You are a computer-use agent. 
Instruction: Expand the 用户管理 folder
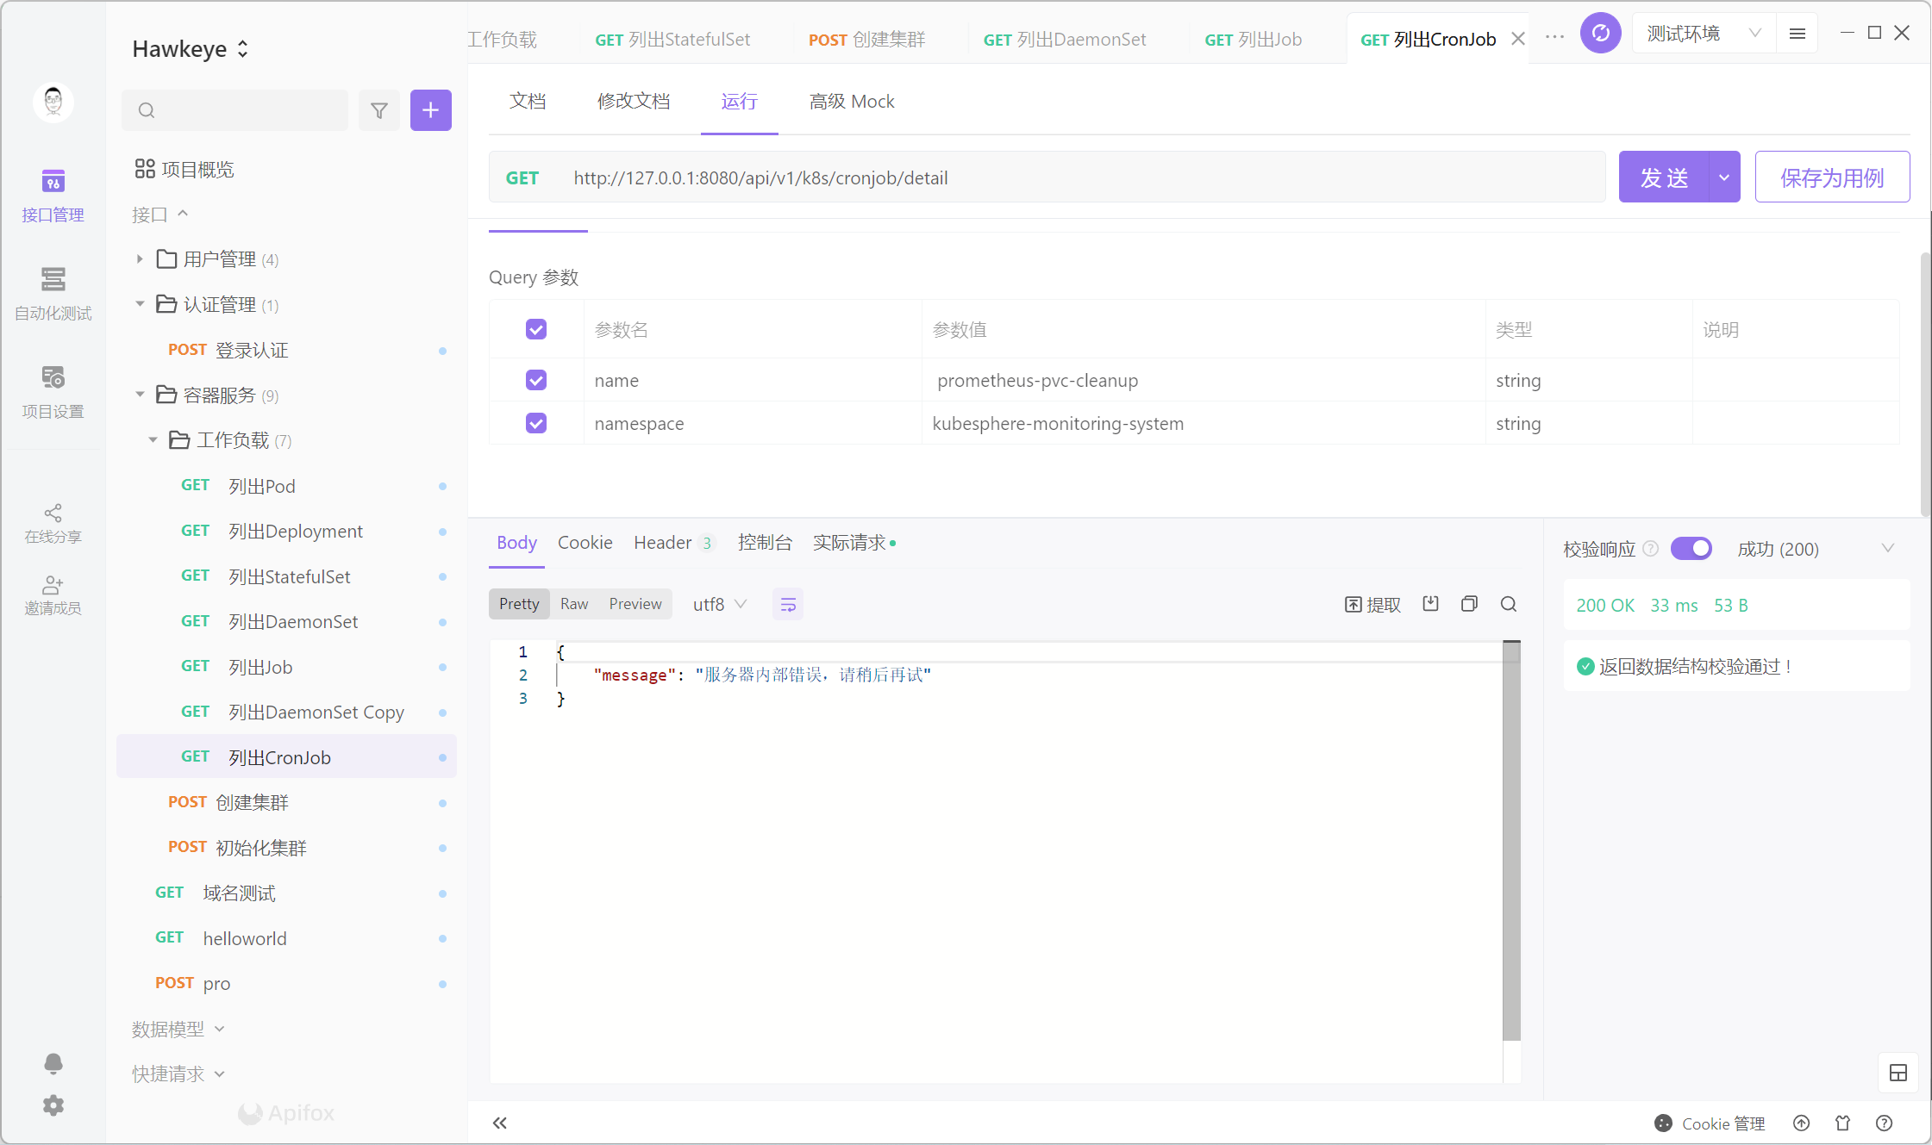(140, 258)
